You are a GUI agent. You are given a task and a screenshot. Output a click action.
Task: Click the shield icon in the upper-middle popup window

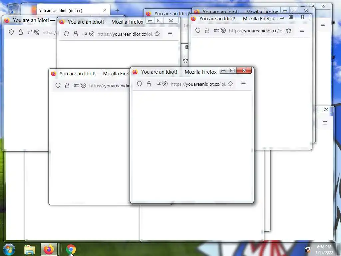click(66, 34)
